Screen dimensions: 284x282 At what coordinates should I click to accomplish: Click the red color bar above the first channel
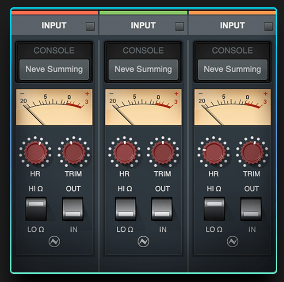(x=55, y=13)
